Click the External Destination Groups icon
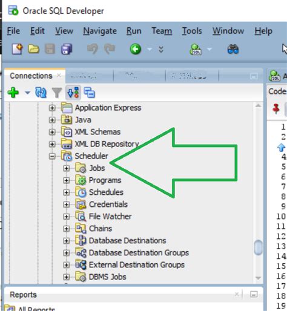Viewport: 287px width, 311px height. pyautogui.click(x=81, y=264)
